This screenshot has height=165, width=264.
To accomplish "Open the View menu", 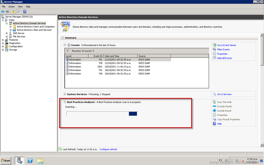I will pos(20,6).
